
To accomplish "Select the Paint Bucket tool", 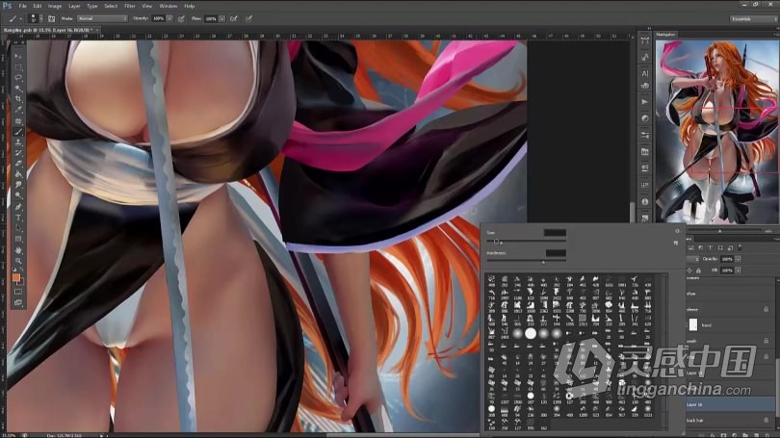I will click(x=18, y=174).
